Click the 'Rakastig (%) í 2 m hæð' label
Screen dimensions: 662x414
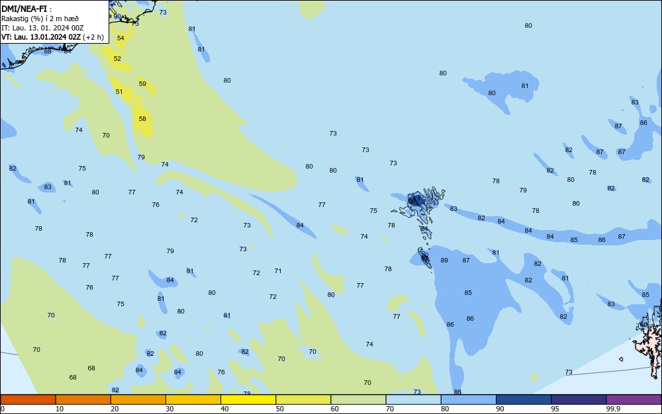pyautogui.click(x=40, y=19)
